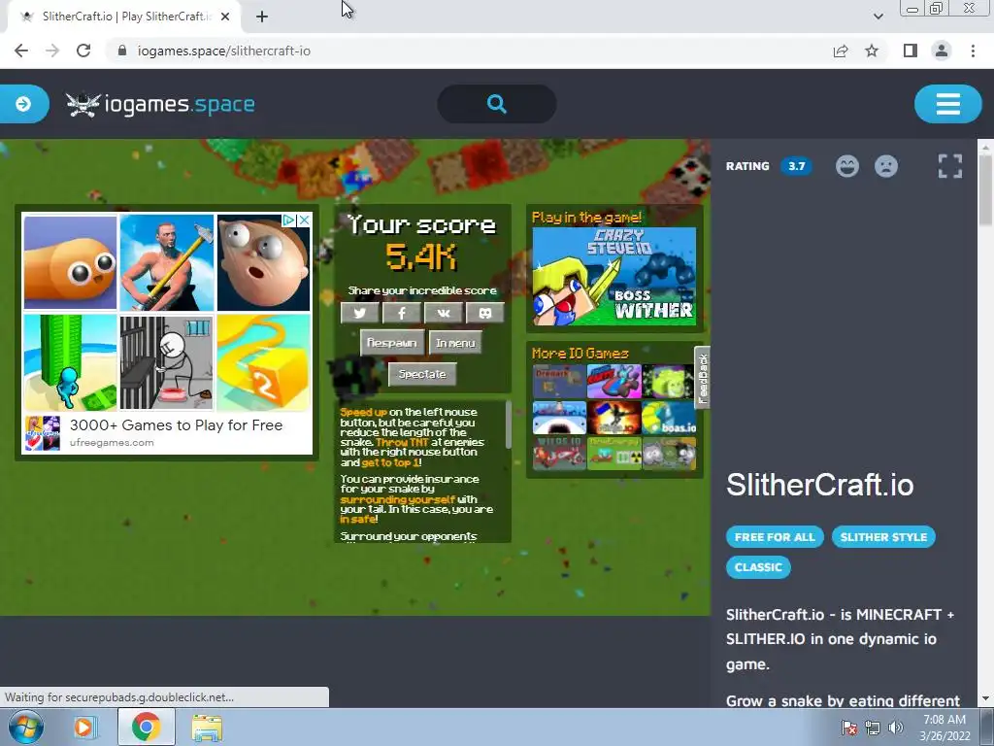
Task: Rate game with happy face
Action: point(846,166)
